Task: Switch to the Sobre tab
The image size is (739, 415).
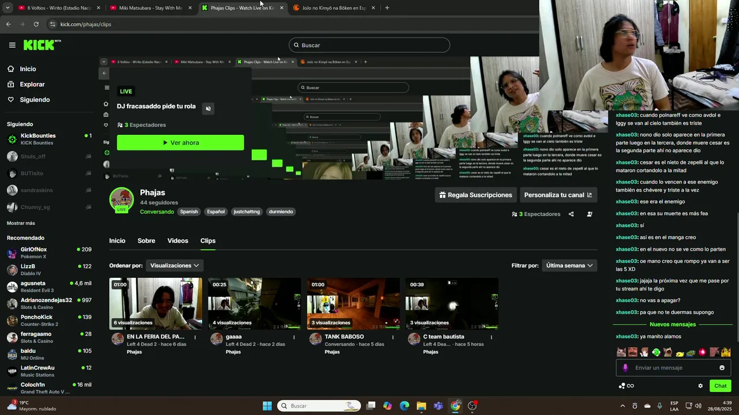Action: 146,241
